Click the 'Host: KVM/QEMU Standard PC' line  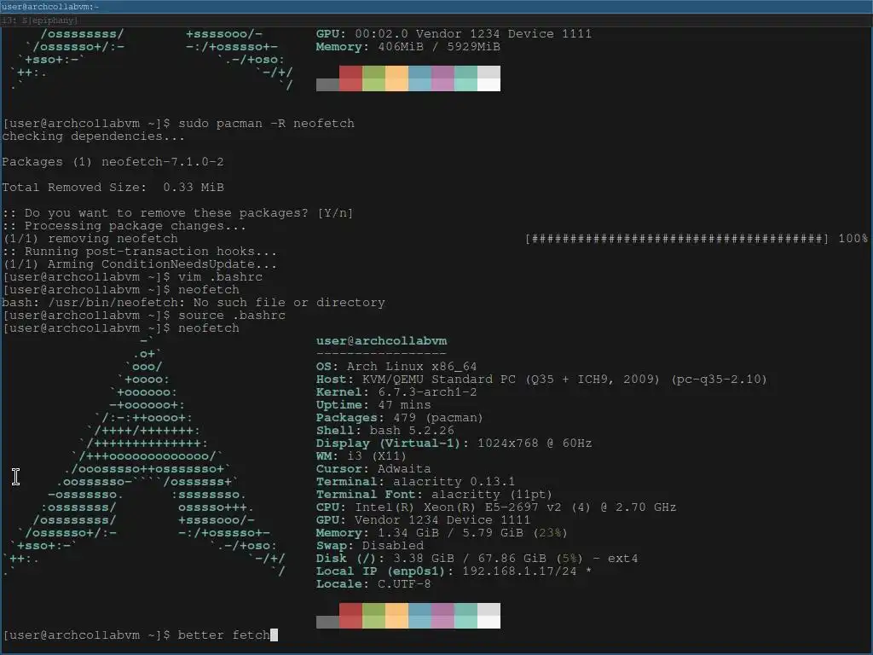click(x=541, y=380)
